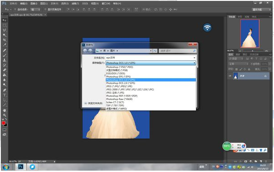Open the 编辑(E) menu
Image resolution: width=274 pixels, height=172 pixels.
[x=24, y=4]
